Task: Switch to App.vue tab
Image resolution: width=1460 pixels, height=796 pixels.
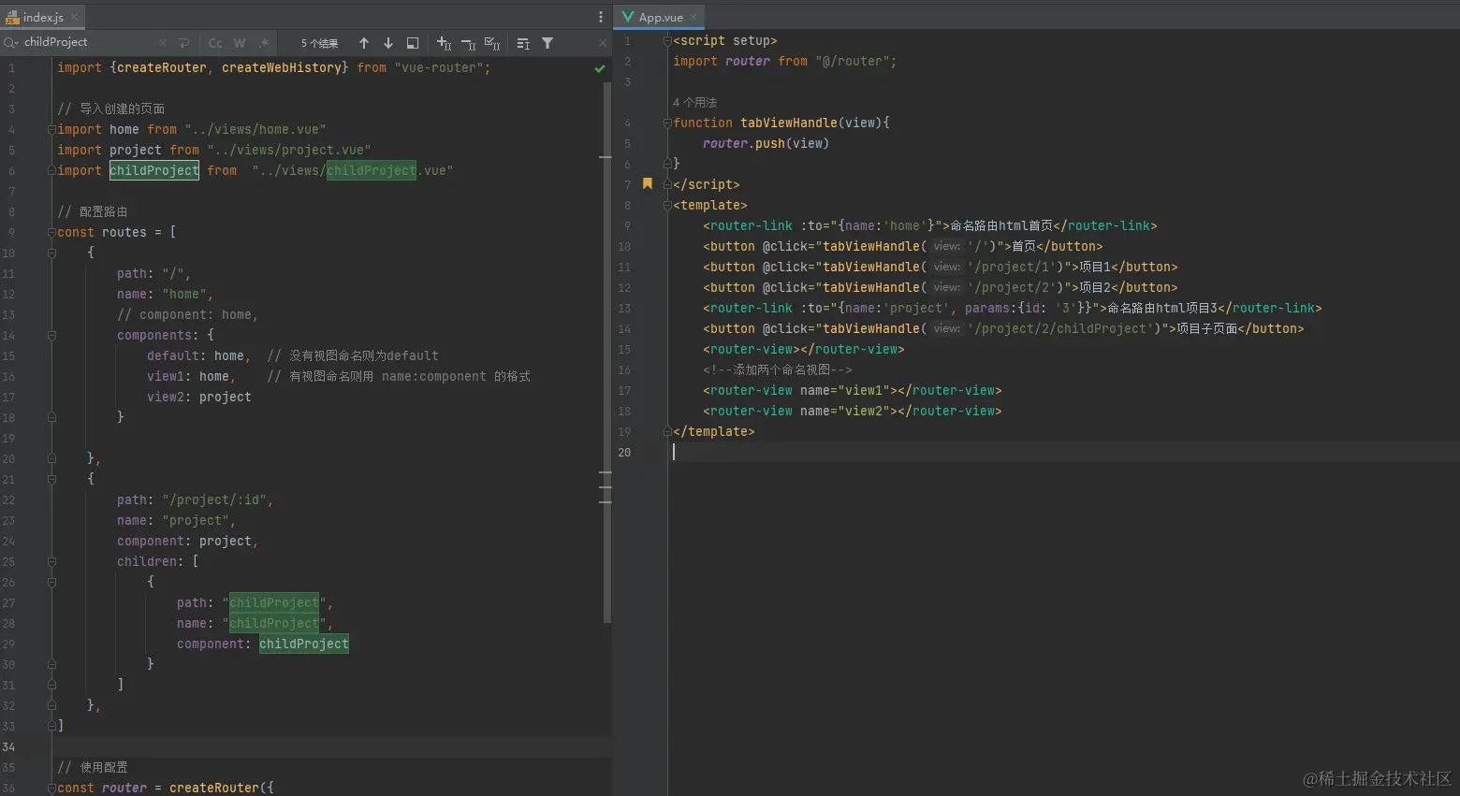Action: click(661, 17)
